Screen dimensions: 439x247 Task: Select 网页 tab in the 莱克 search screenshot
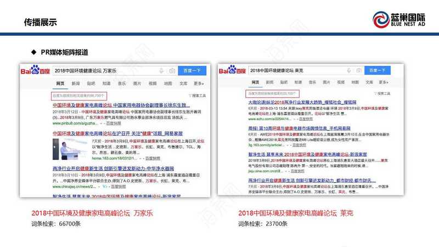[255, 82]
